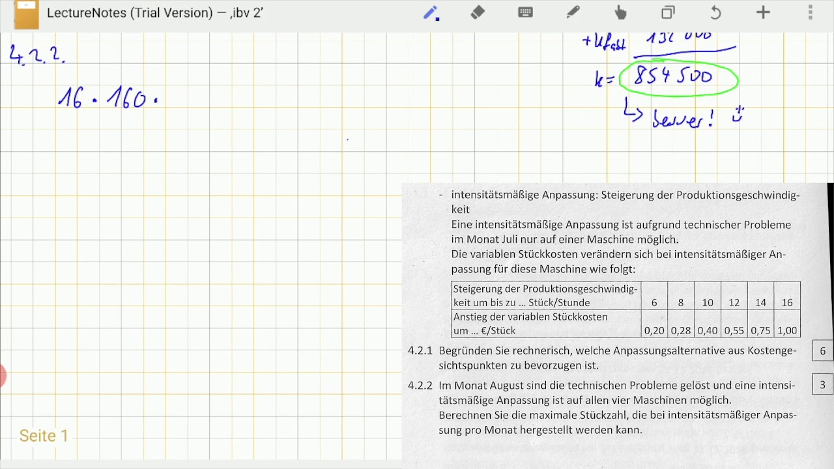834x469 pixels.
Task: Click the 'Seite 1' page indicator
Action: 44,436
